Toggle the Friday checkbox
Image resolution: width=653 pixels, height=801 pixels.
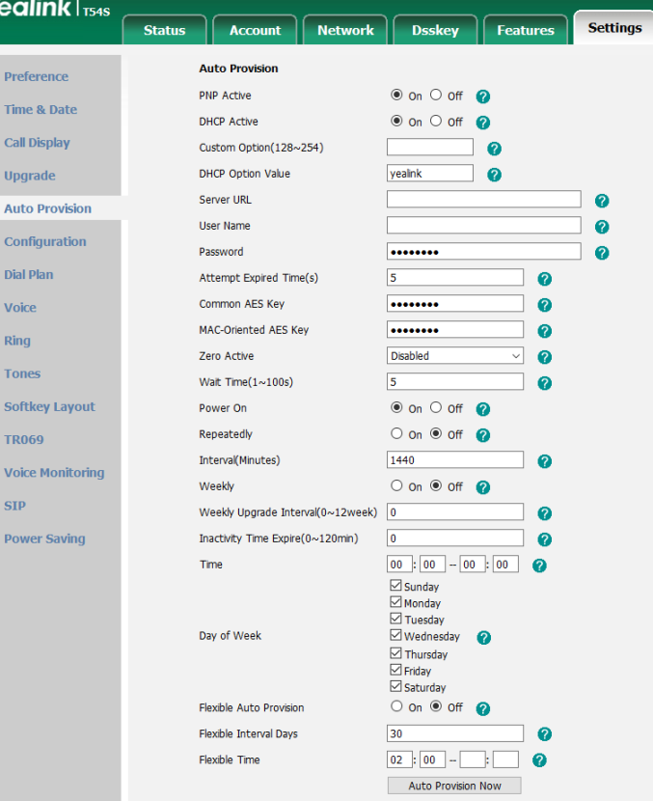point(395,669)
